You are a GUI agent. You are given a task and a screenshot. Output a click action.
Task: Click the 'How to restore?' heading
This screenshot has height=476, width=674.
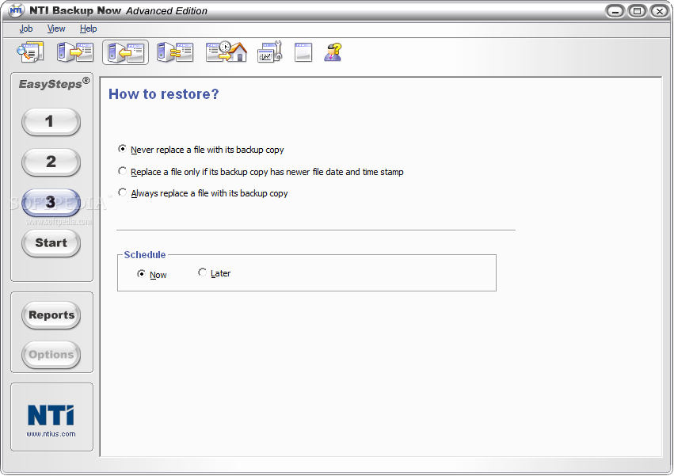(x=163, y=94)
